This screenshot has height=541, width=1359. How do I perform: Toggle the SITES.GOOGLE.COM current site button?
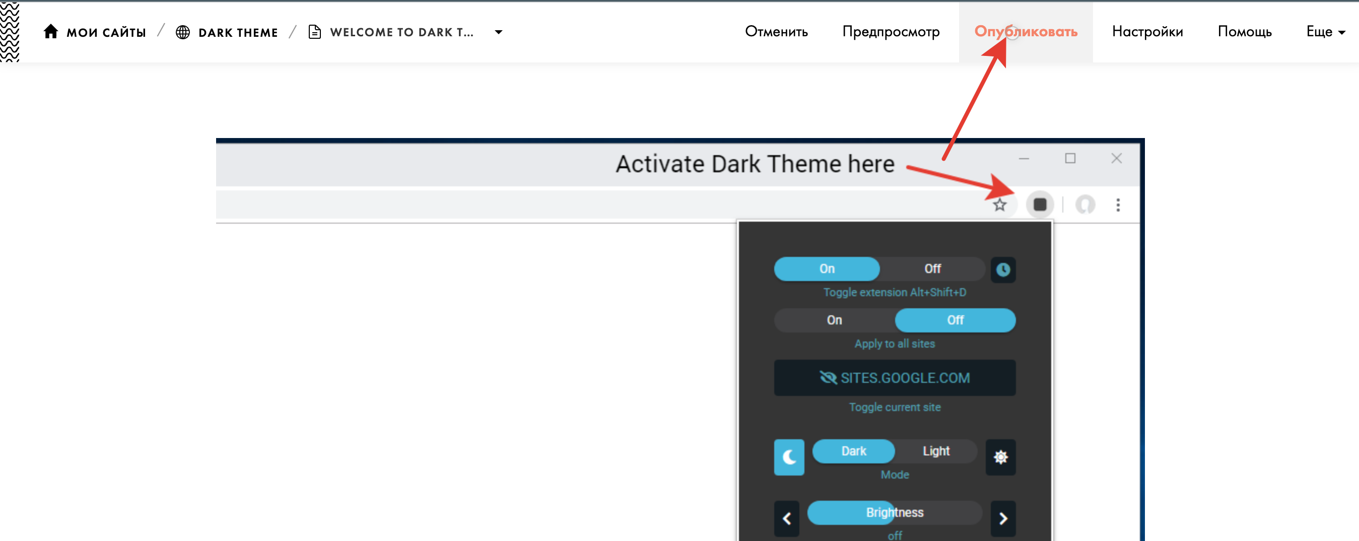click(x=894, y=378)
